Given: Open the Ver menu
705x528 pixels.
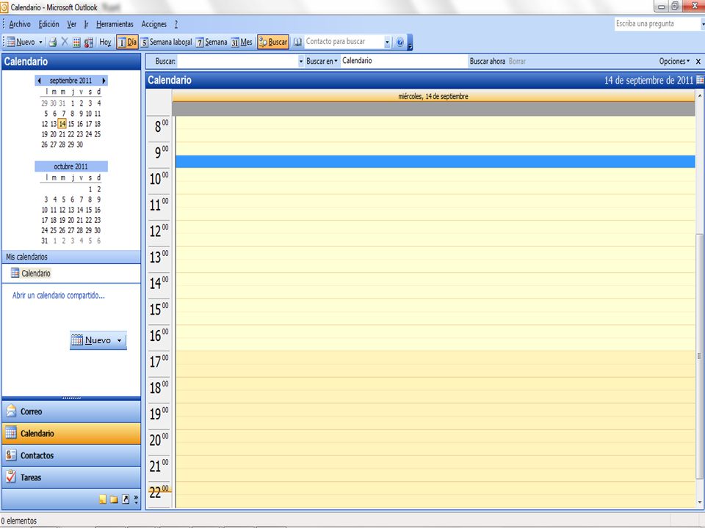Looking at the screenshot, I should coord(72,24).
